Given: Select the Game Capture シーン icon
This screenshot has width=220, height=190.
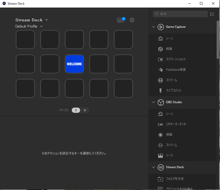Looking at the screenshot, I should pos(160,38).
